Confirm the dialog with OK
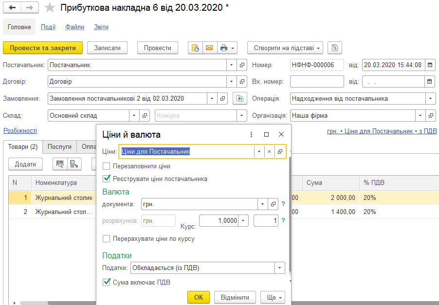 [x=199, y=297]
